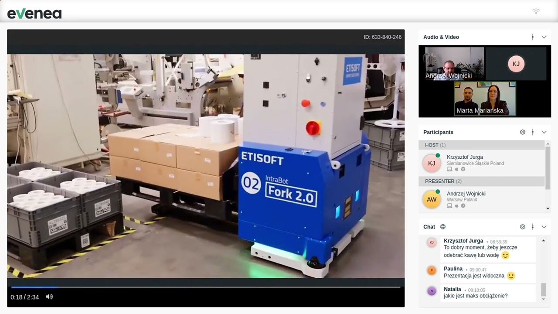This screenshot has width=558, height=314.
Task: Select Marta Mariańska video thumbnail
Action: pos(485,99)
